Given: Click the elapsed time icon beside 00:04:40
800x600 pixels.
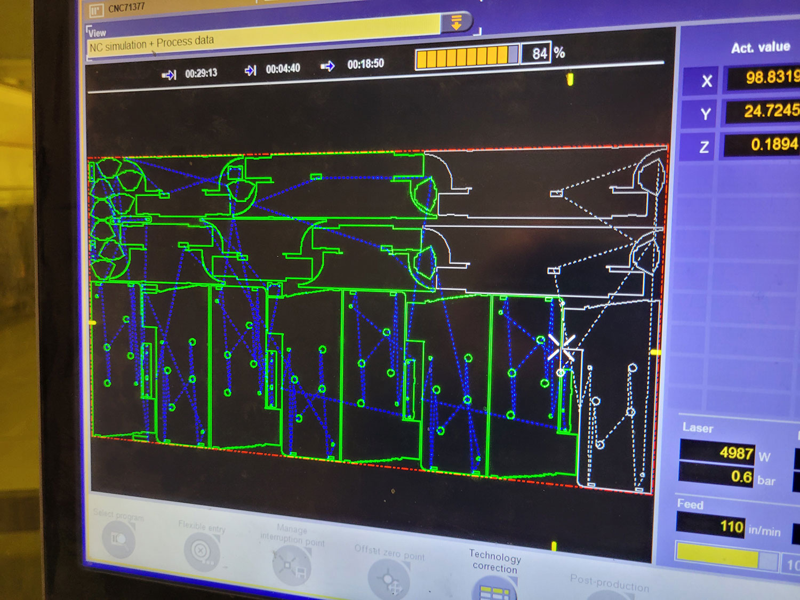Looking at the screenshot, I should (x=250, y=70).
